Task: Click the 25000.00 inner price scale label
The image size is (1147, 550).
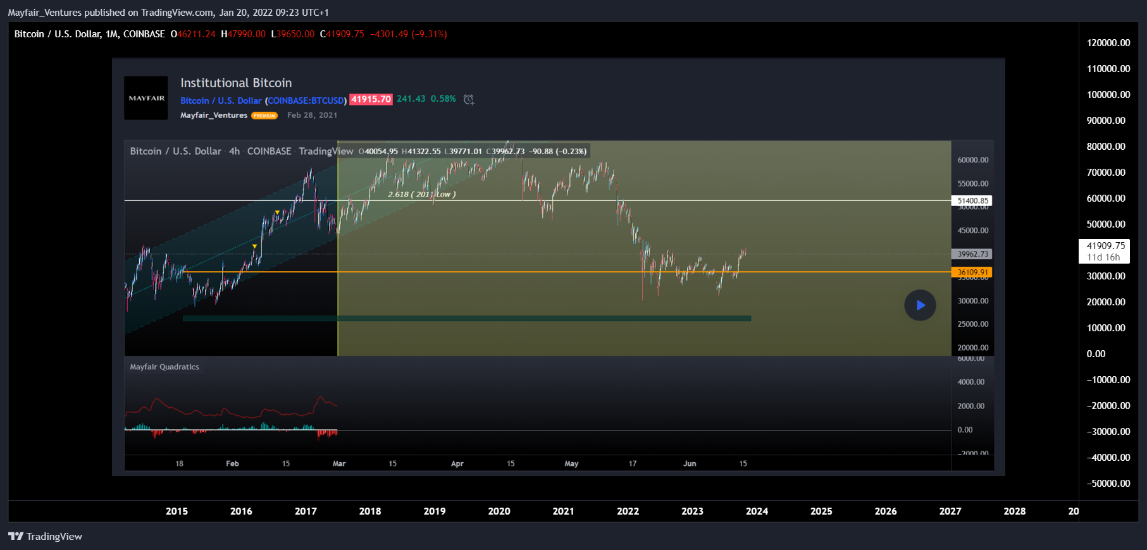Action: coord(973,324)
